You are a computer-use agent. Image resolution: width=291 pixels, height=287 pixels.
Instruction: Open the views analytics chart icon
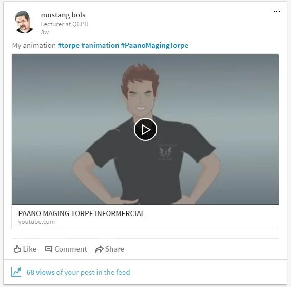pyautogui.click(x=16, y=272)
